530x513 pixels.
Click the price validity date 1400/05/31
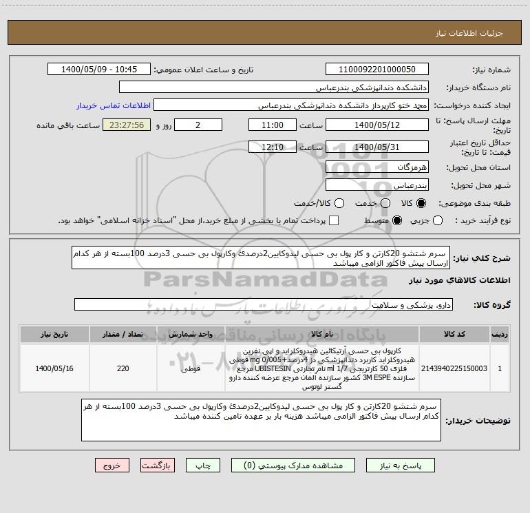pyautogui.click(x=377, y=147)
